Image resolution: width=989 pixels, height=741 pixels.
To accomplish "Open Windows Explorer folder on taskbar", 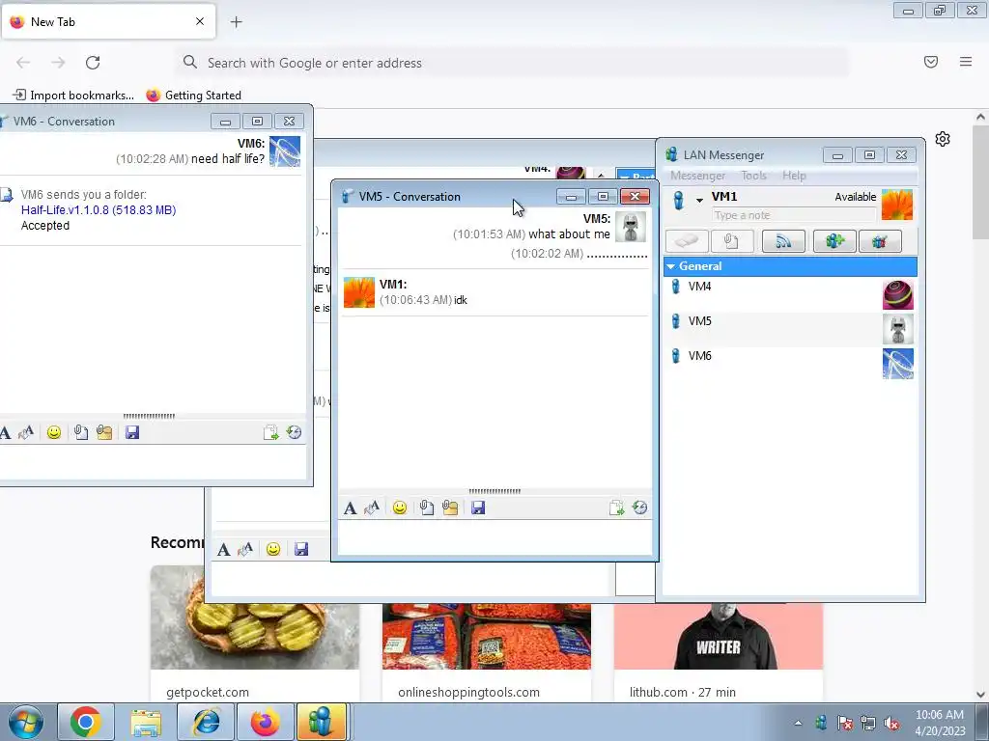I will [146, 722].
